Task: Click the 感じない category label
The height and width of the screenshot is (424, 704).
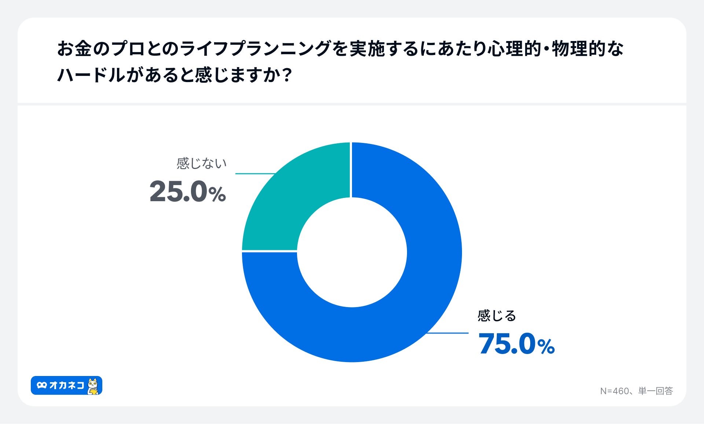Action: [x=201, y=163]
